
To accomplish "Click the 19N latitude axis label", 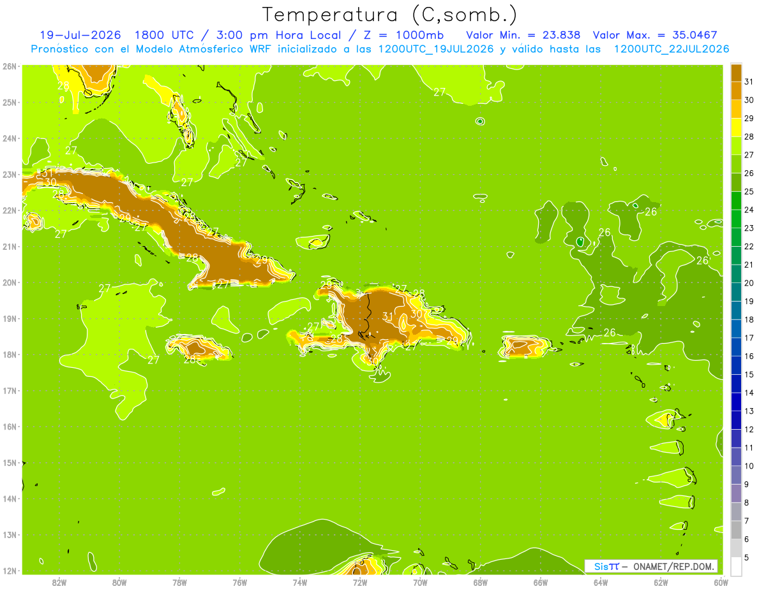I will (x=10, y=318).
